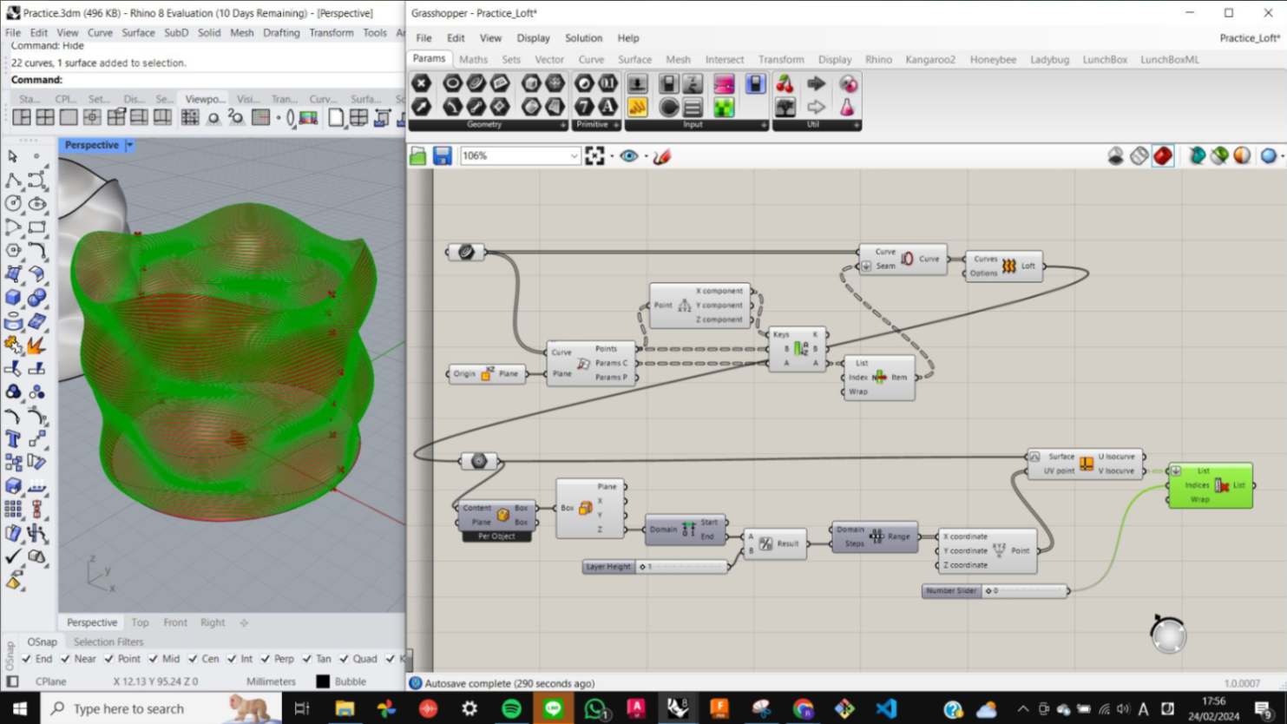Screen dimensions: 1287x724
Task: Switch to Kangaroo2 component tab
Action: [x=930, y=60]
